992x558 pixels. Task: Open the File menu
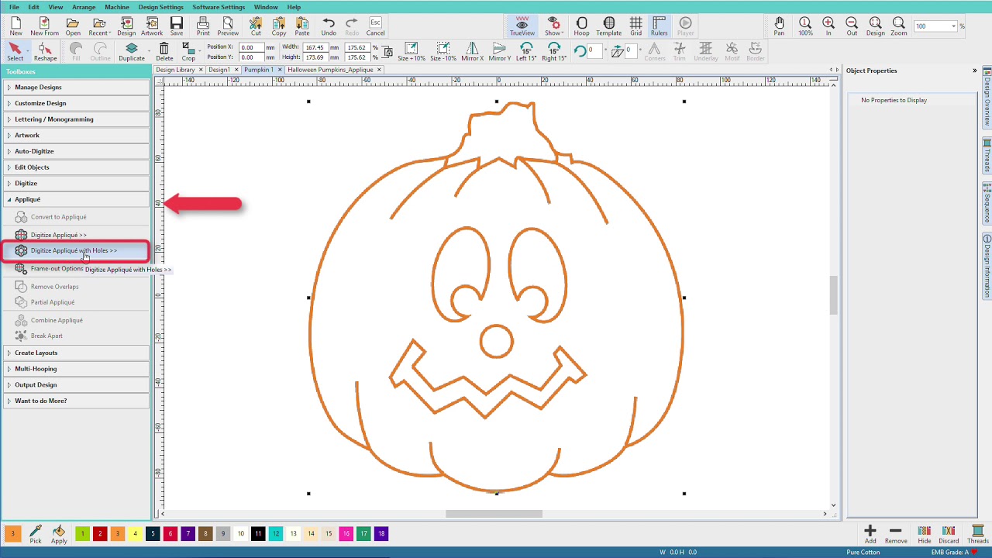(14, 7)
